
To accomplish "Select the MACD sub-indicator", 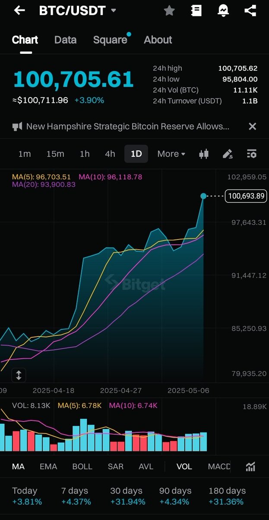I will pyautogui.click(x=219, y=467).
